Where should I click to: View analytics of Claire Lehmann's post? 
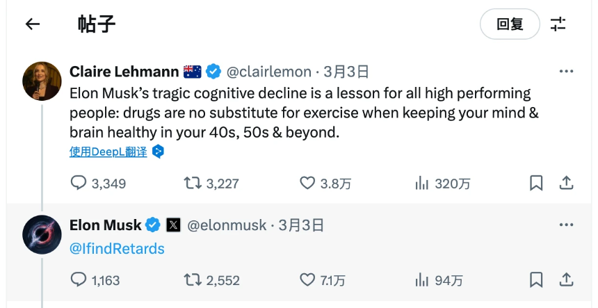tap(421, 183)
